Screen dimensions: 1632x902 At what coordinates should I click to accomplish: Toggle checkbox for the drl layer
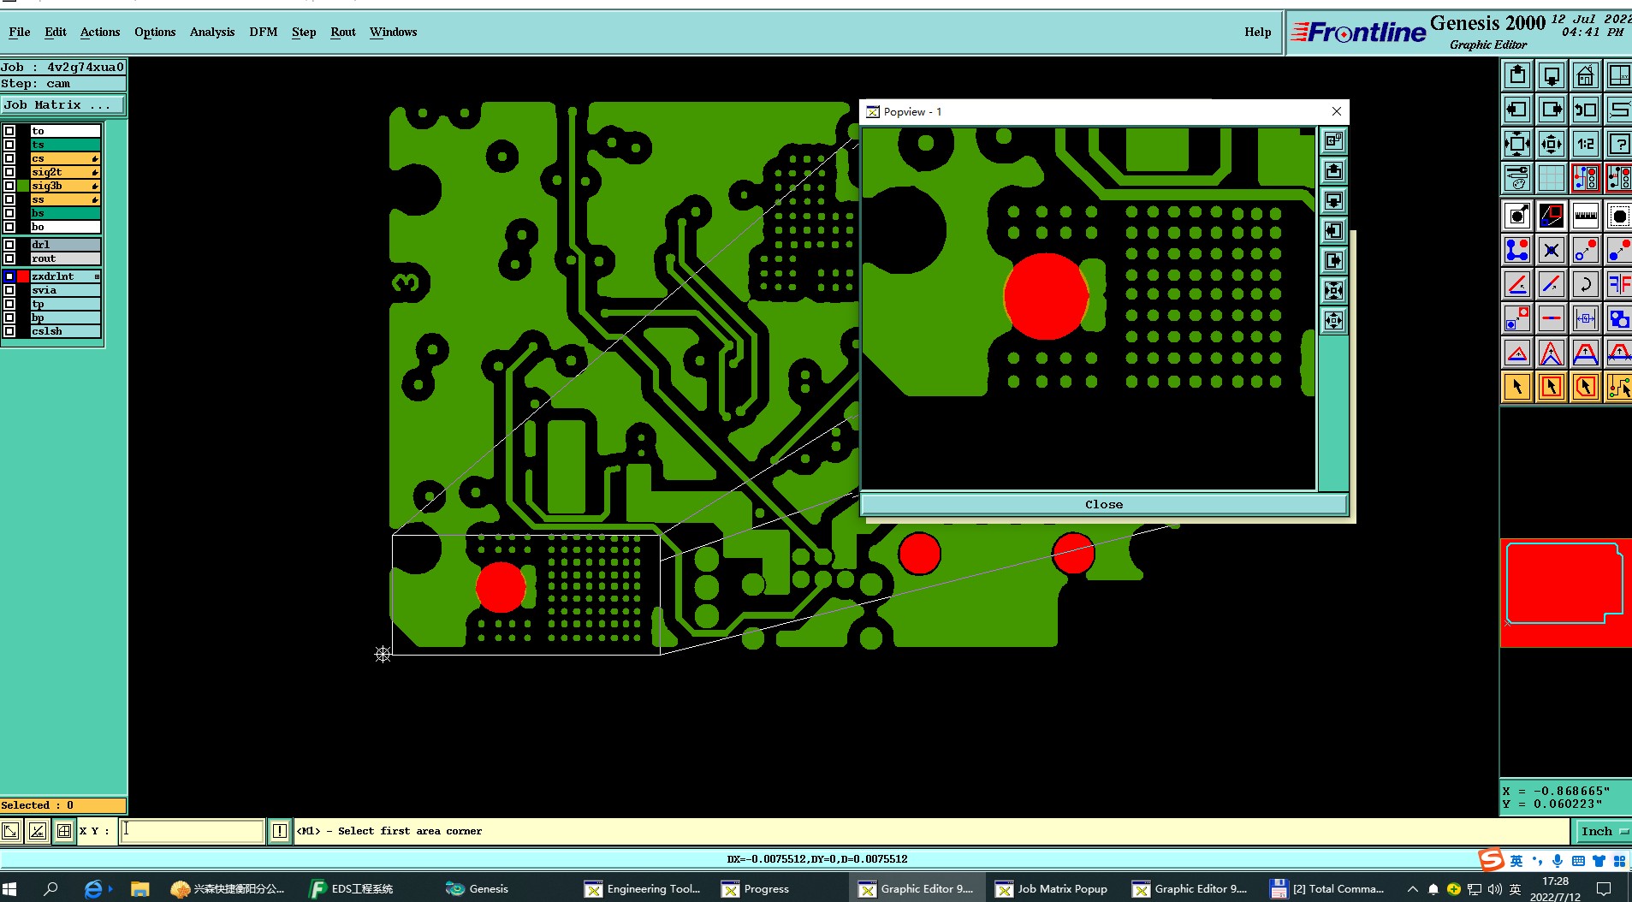(9, 245)
